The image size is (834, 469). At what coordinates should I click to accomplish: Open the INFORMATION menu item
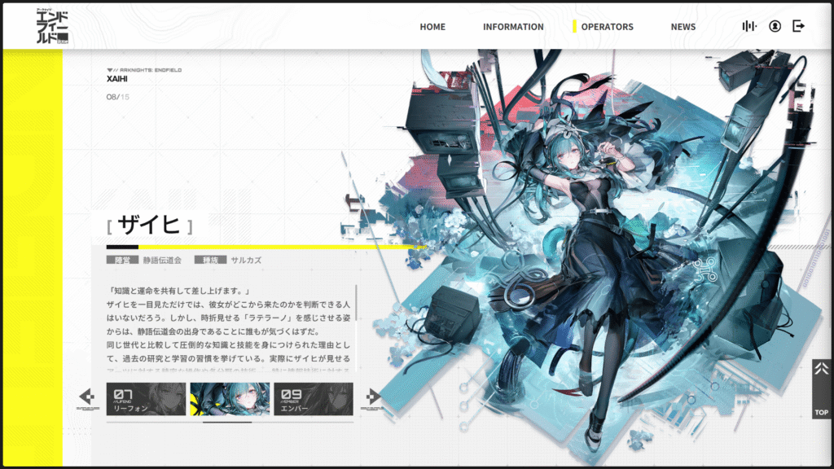pyautogui.click(x=513, y=27)
